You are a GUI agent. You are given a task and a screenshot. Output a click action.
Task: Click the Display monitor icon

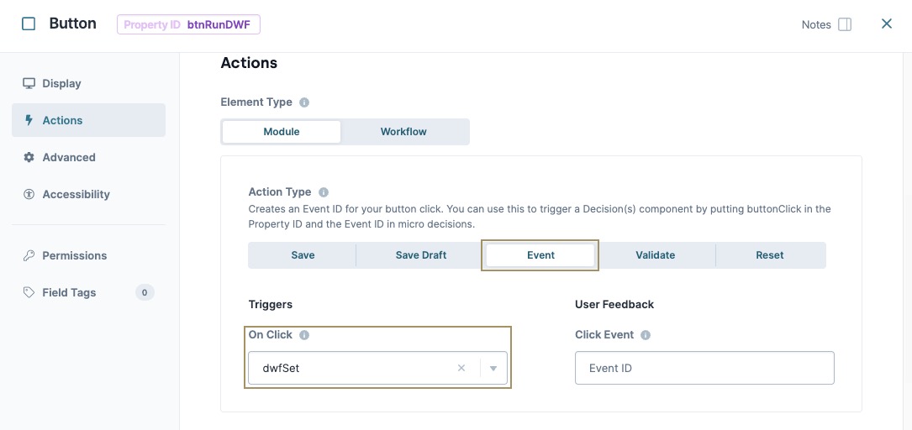(29, 83)
